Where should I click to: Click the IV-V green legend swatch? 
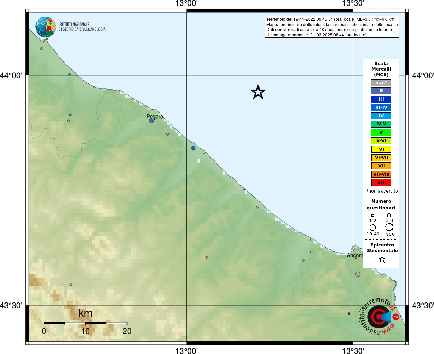coord(381,124)
